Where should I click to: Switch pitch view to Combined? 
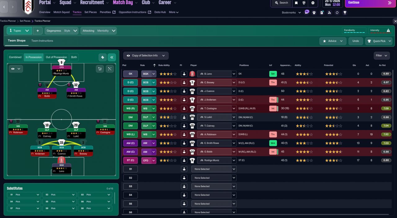click(15, 57)
